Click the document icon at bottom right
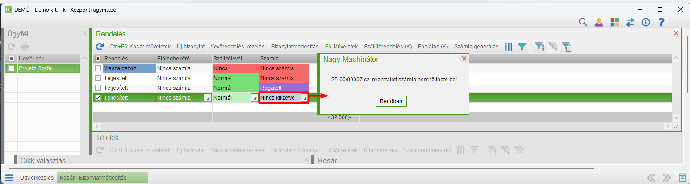This screenshot has width=690, height=184. (x=682, y=178)
